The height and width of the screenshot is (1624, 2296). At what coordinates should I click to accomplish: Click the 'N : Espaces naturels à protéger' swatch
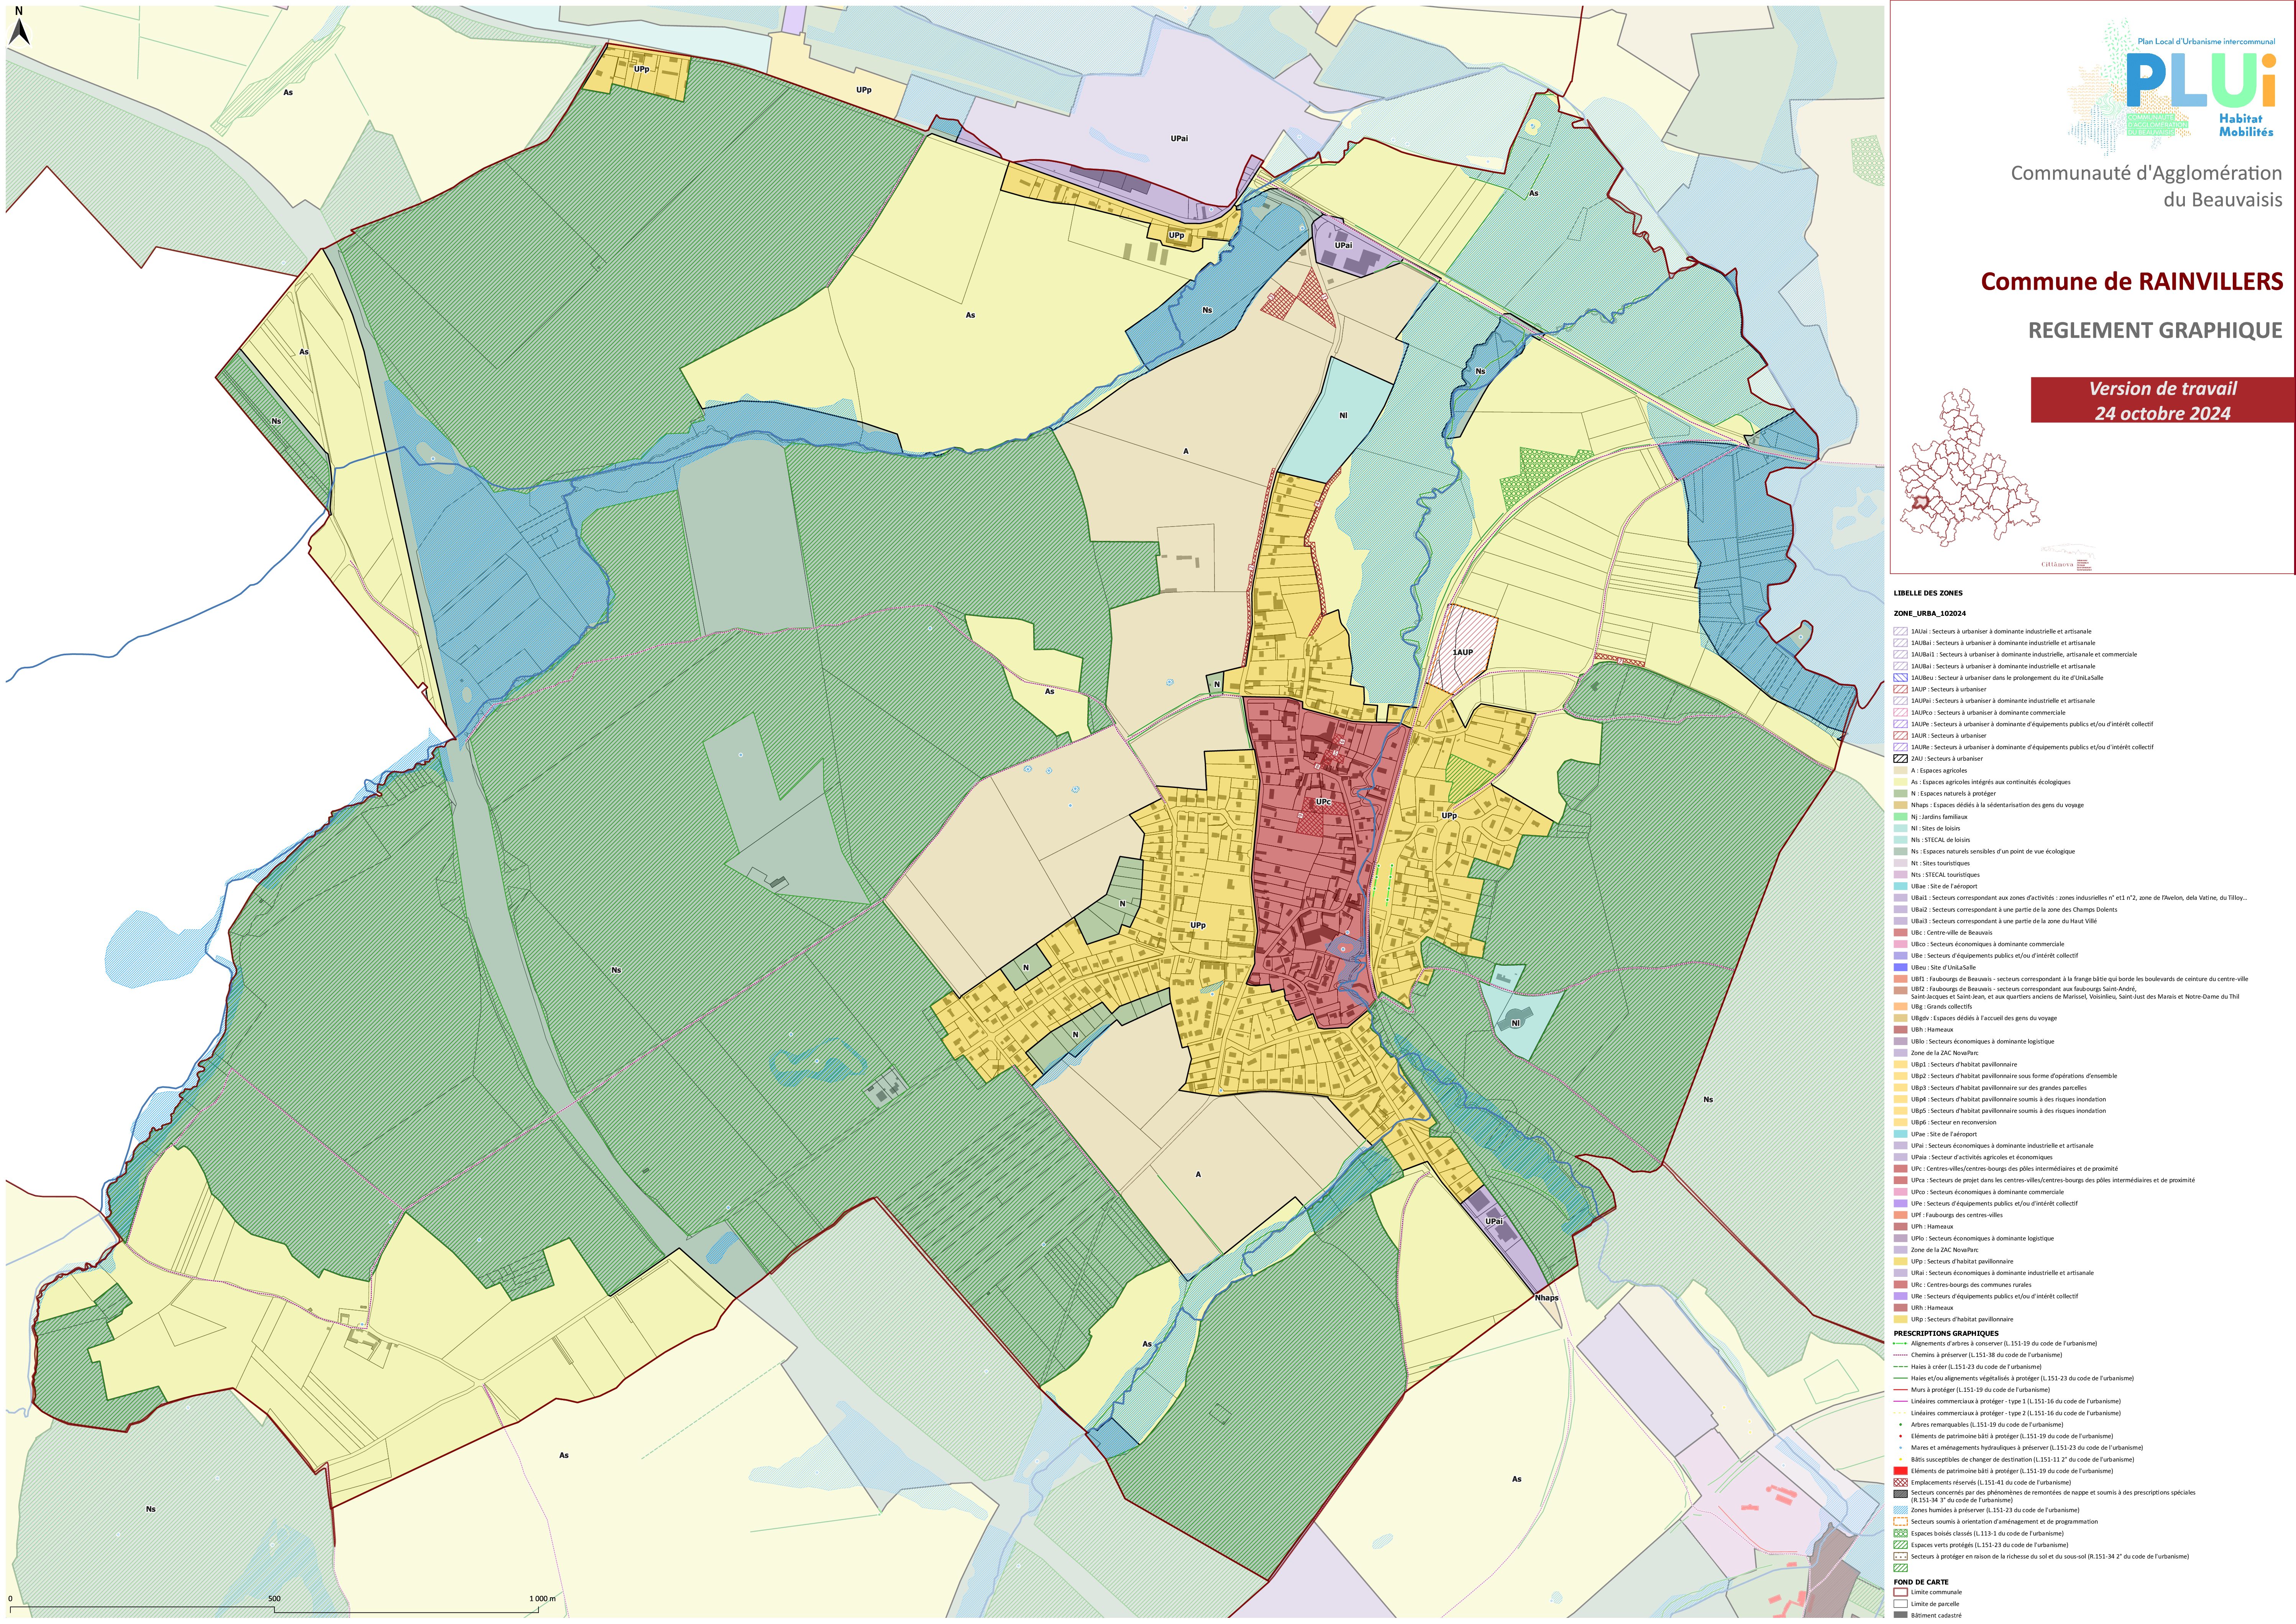click(x=1900, y=794)
